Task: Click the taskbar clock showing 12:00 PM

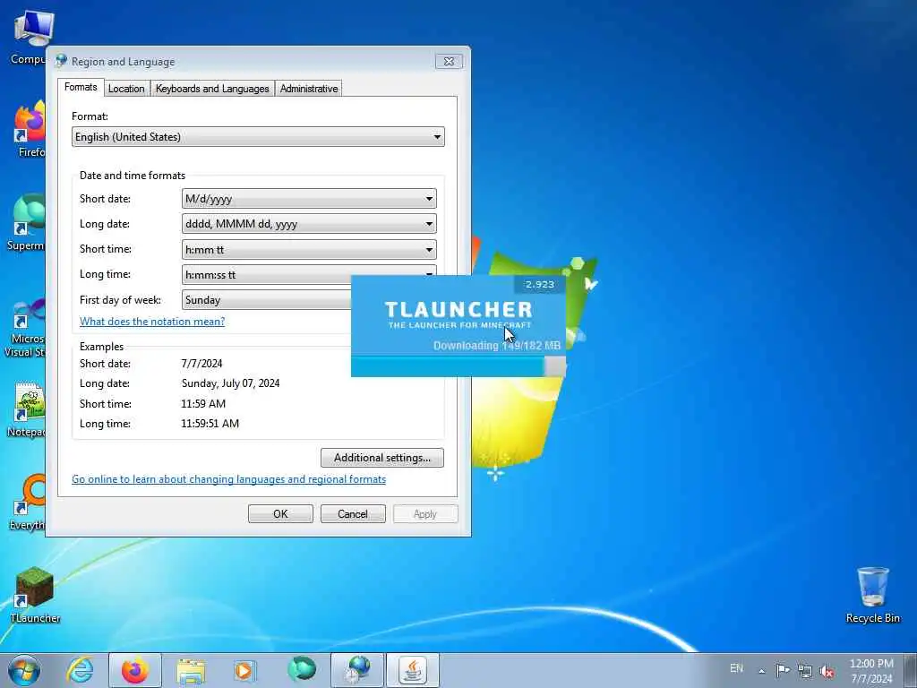Action: (871, 671)
